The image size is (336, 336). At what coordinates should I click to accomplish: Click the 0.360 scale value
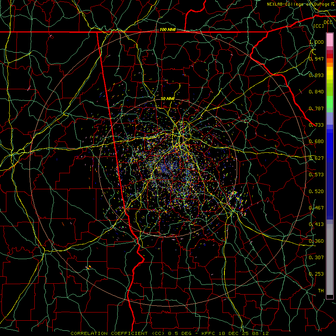tap(316, 241)
